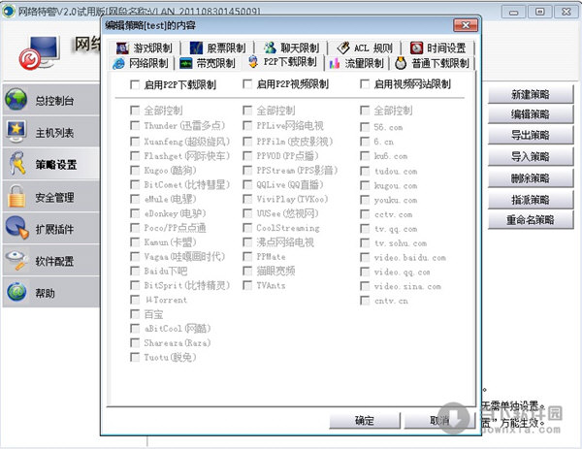
Task: Switch to 普通下载限制 tab
Action: pos(433,63)
